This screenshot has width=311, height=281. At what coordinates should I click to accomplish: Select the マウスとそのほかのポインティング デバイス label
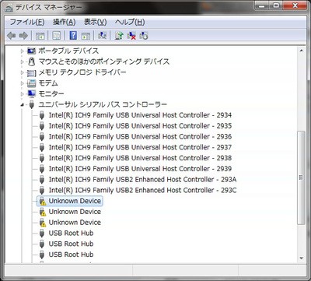click(104, 61)
